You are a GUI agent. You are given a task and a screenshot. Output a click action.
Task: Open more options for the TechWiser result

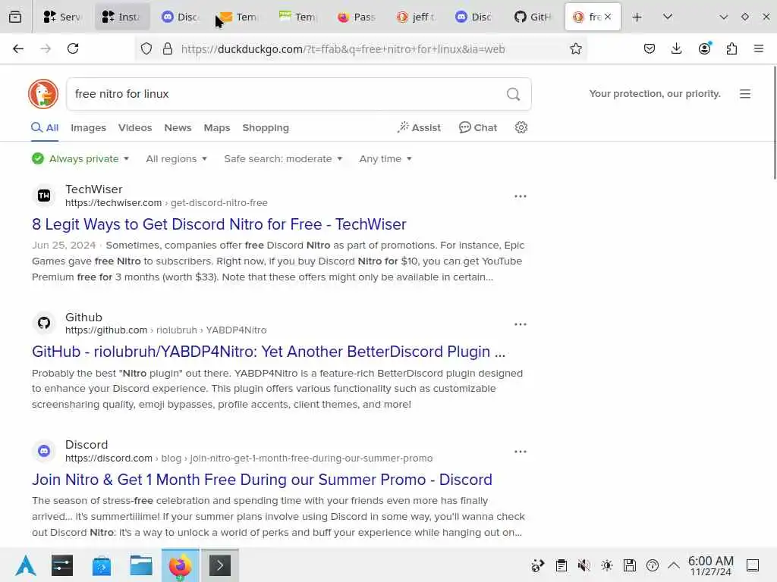[521, 196]
